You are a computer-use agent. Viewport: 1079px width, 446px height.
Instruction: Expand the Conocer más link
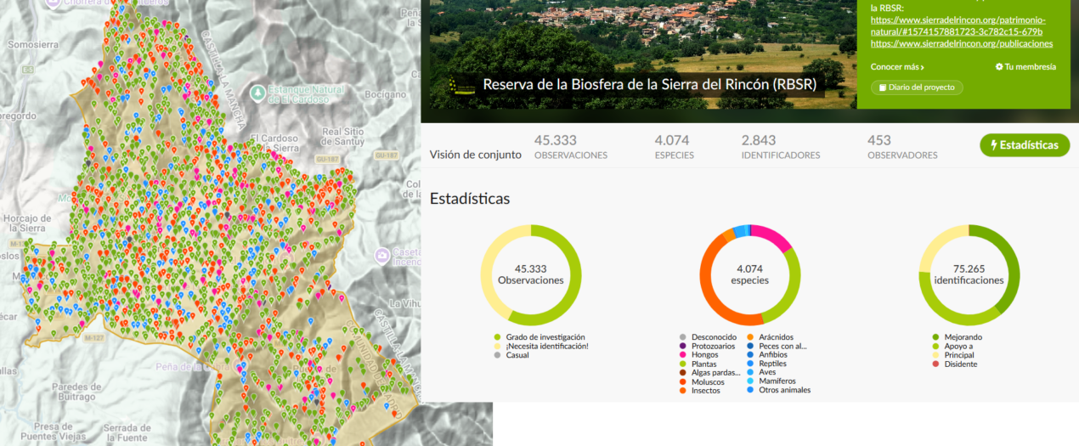(x=897, y=66)
